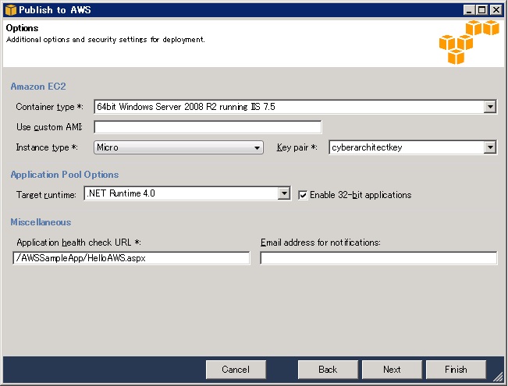508x386 pixels.
Task: Click the Key pair label
Action: pos(297,147)
